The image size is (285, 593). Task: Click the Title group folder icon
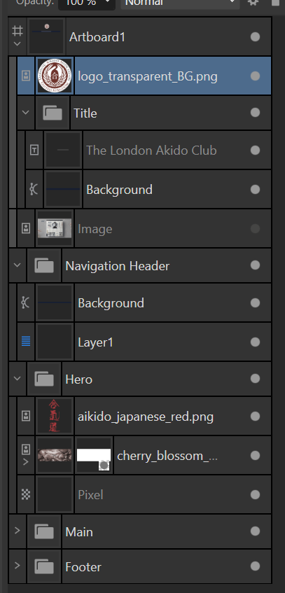pyautogui.click(x=53, y=113)
